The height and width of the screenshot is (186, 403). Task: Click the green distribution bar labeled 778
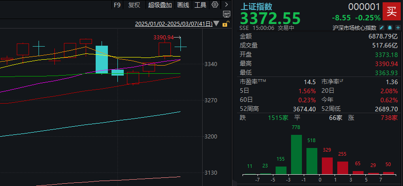296,154
